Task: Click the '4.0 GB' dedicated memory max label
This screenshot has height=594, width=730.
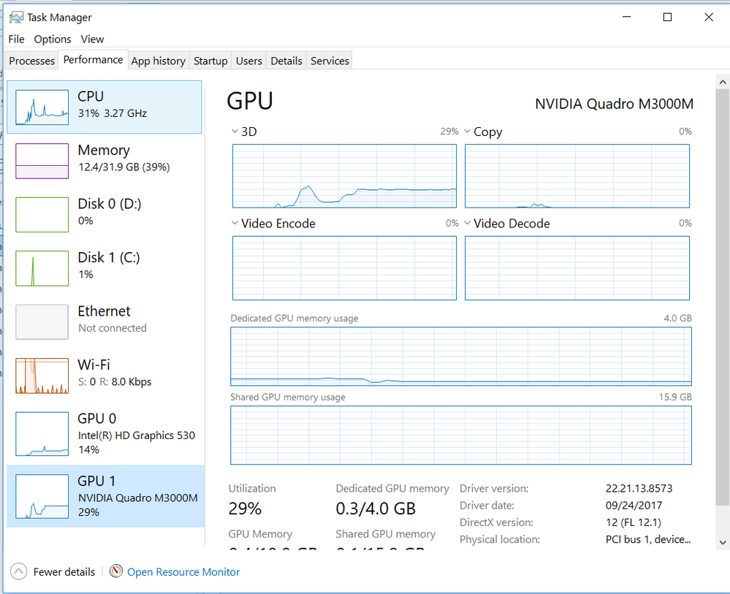Action: pos(678,319)
